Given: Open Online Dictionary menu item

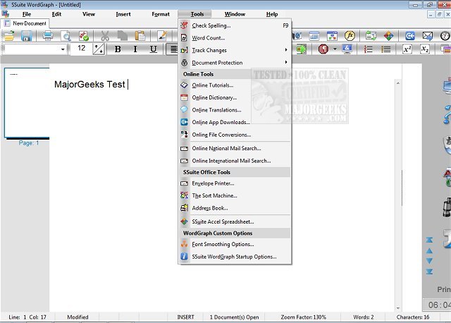Looking at the screenshot, I should pos(235,97).
